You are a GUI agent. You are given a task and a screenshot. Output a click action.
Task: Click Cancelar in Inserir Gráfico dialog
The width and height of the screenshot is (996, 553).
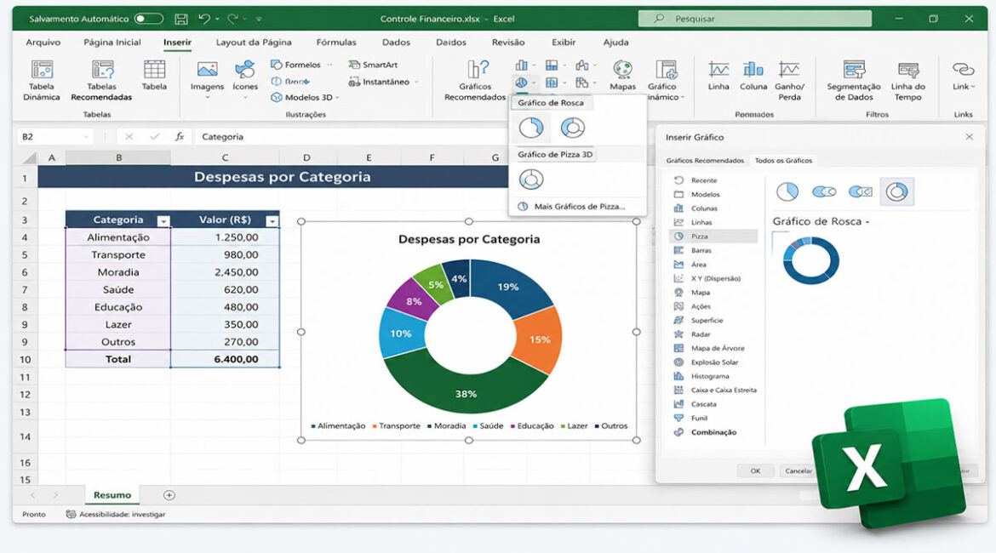[x=798, y=470]
